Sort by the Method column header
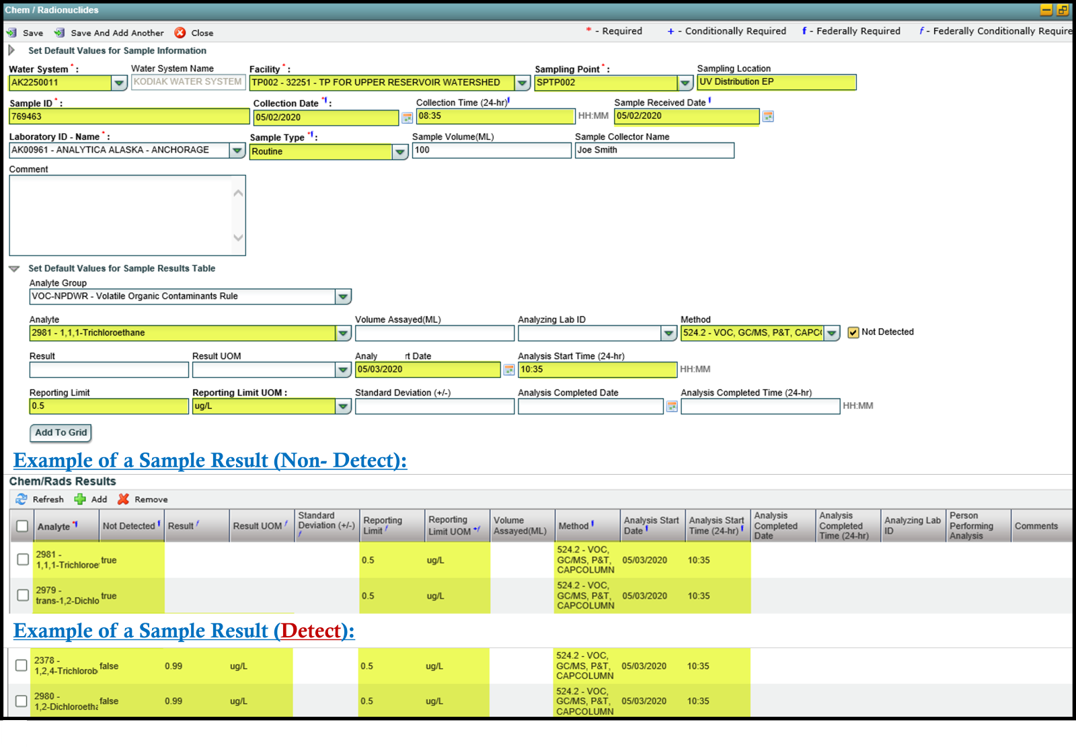The width and height of the screenshot is (1076, 747). (574, 526)
